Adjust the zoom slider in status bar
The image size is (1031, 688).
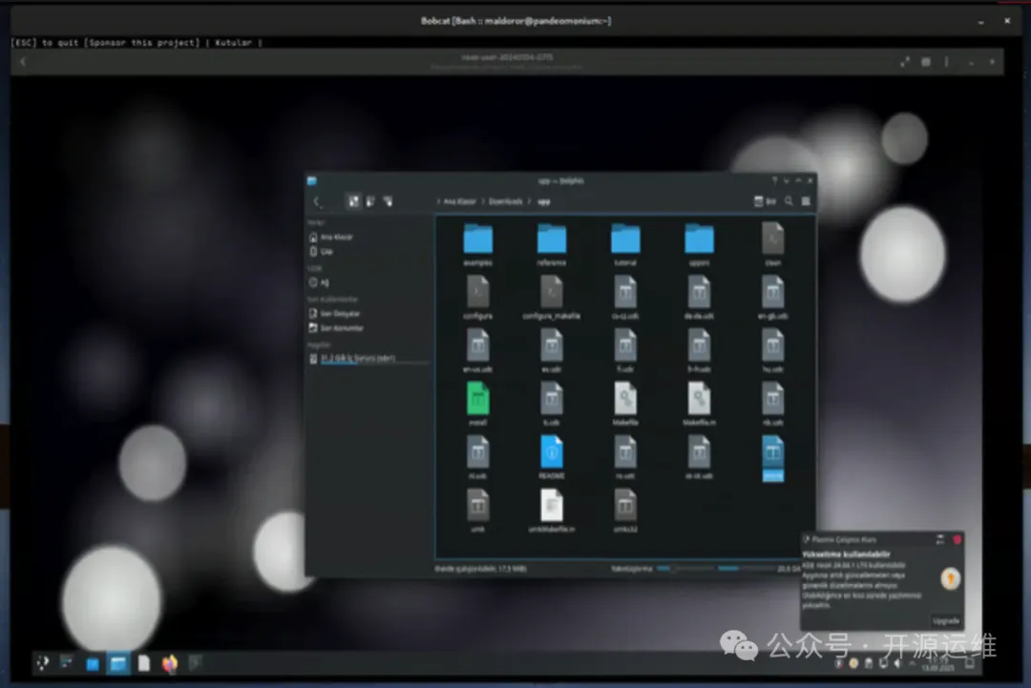pyautogui.click(x=674, y=569)
